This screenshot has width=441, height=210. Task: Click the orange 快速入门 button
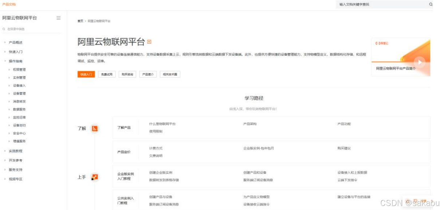click(x=86, y=74)
